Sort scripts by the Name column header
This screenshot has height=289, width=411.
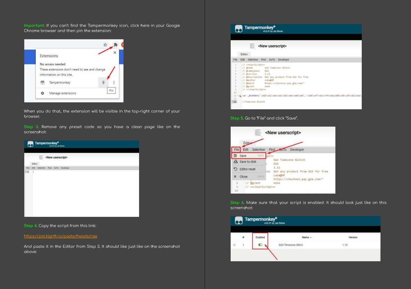tap(306, 237)
